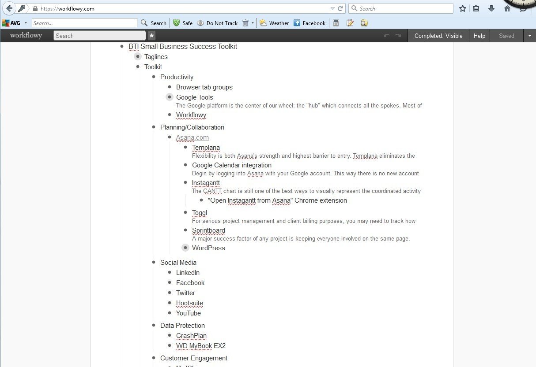
Task: Open the Downloads arrow icon
Action: click(491, 8)
